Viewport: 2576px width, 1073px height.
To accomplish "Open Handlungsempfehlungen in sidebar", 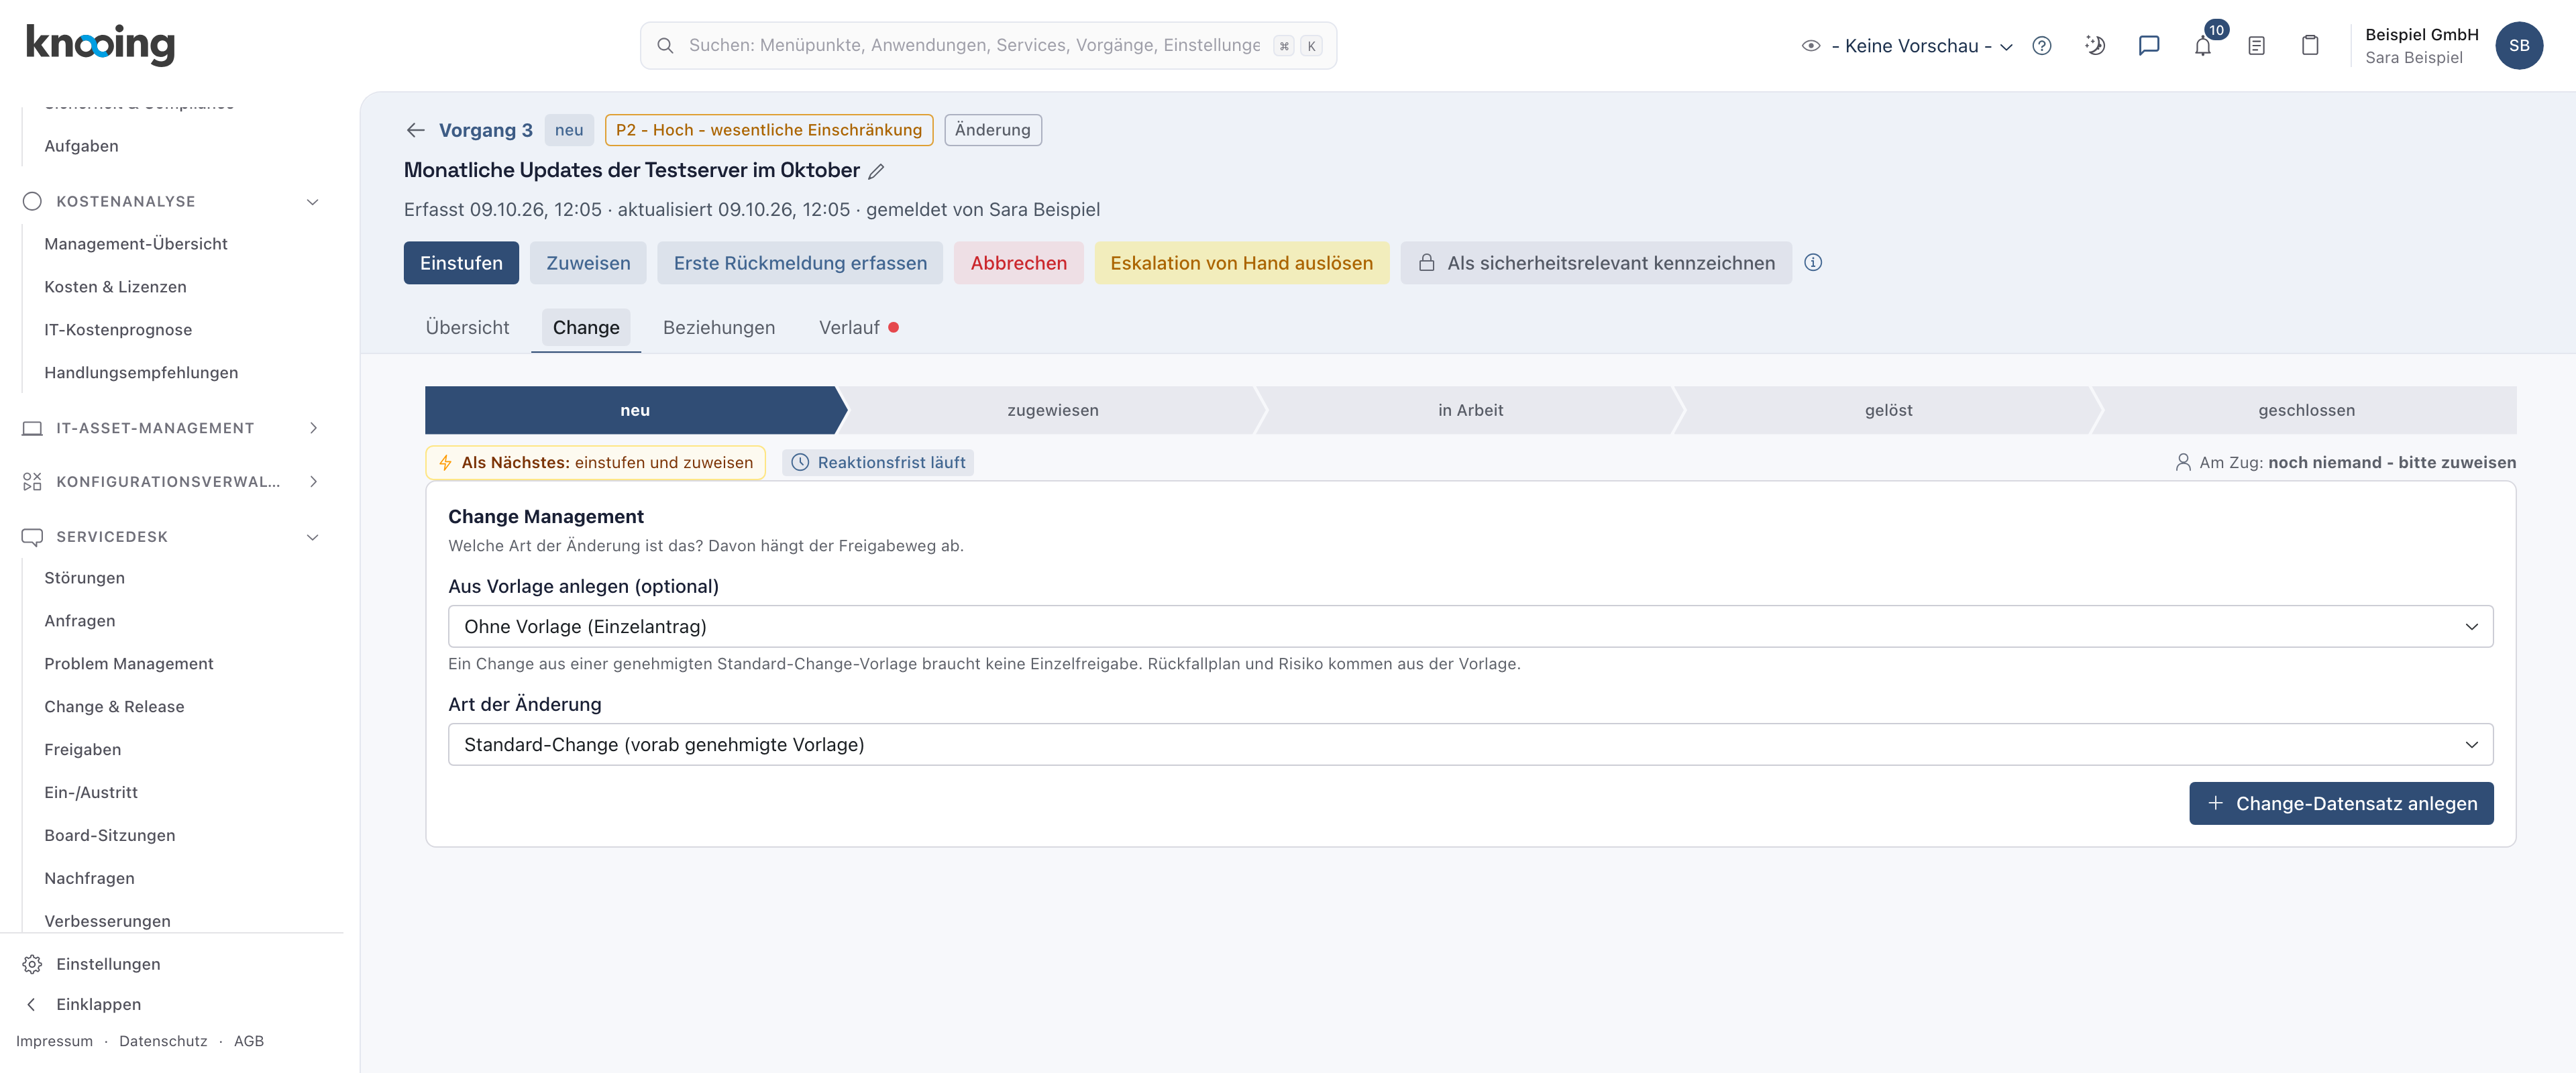I will (141, 373).
